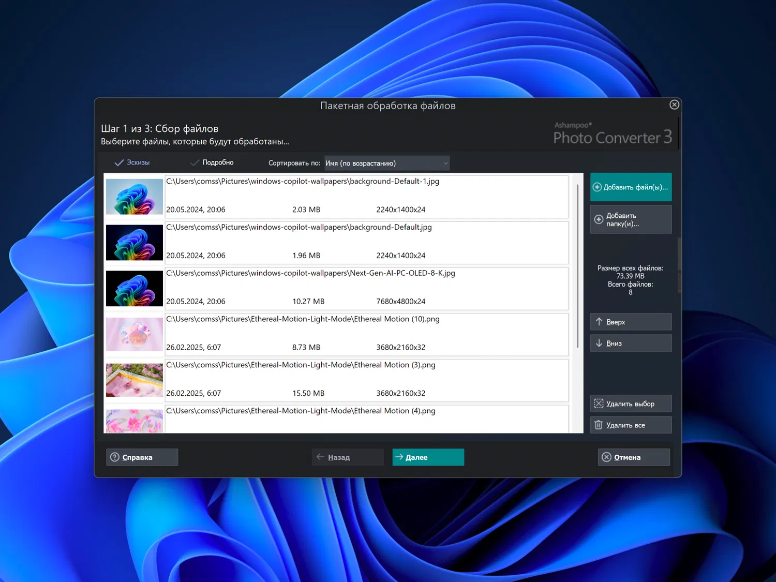The image size is (776, 582).
Task: Move the selection with Вниз label
Action: [614, 343]
